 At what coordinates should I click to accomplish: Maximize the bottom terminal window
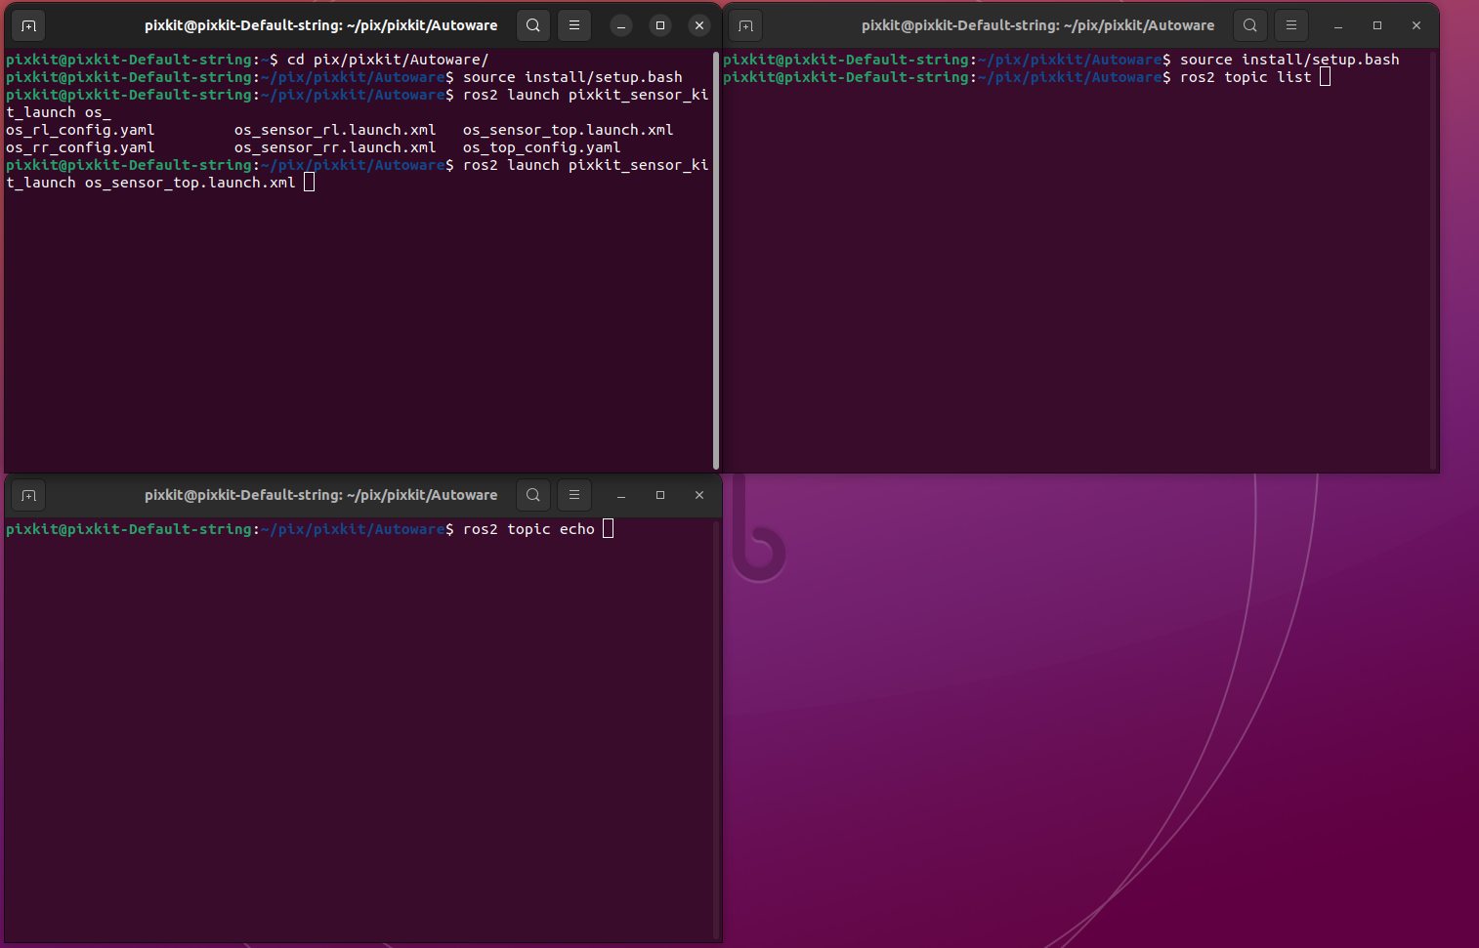(x=660, y=495)
